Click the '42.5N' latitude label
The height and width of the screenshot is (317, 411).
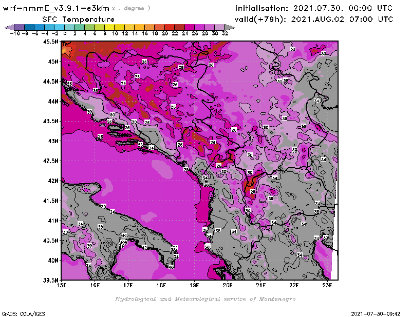pos(50,161)
